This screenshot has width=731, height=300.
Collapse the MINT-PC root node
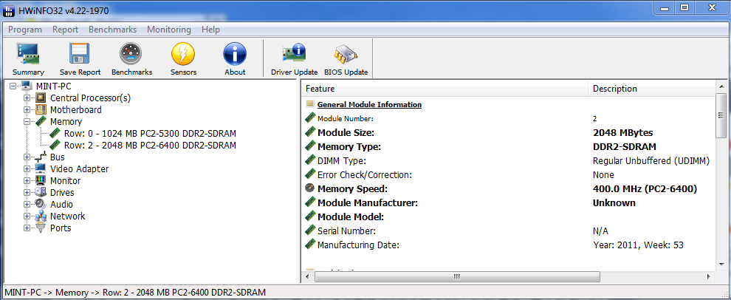click(13, 86)
